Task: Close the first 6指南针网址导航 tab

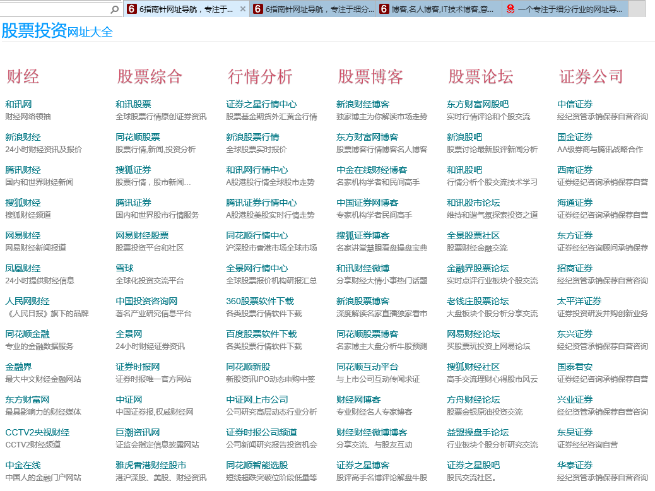Action: click(x=243, y=9)
